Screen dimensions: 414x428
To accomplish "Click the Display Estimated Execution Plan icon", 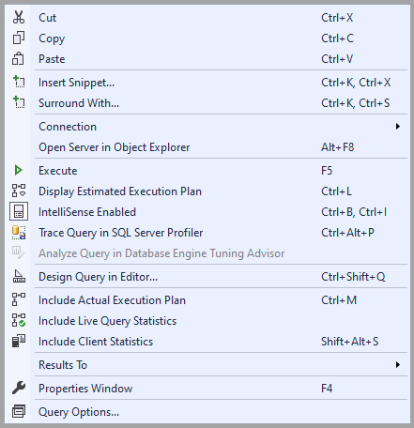I will [x=19, y=191].
